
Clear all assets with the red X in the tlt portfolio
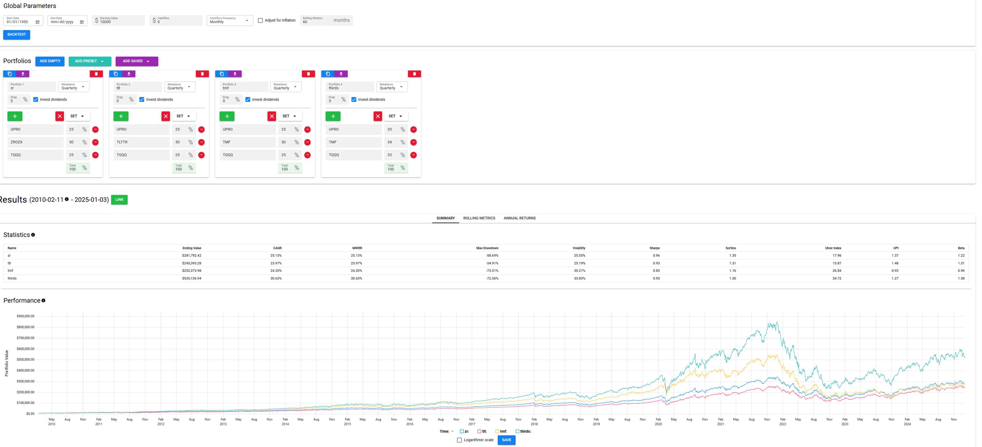tap(165, 116)
